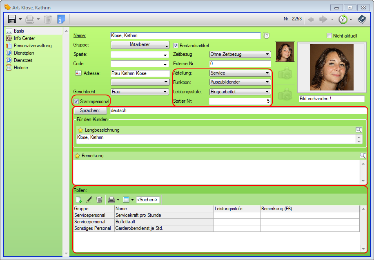Viewport: 374px width, 260px height.
Task: Open the Geschlecht dropdown showing Frau
Action: tap(140, 92)
